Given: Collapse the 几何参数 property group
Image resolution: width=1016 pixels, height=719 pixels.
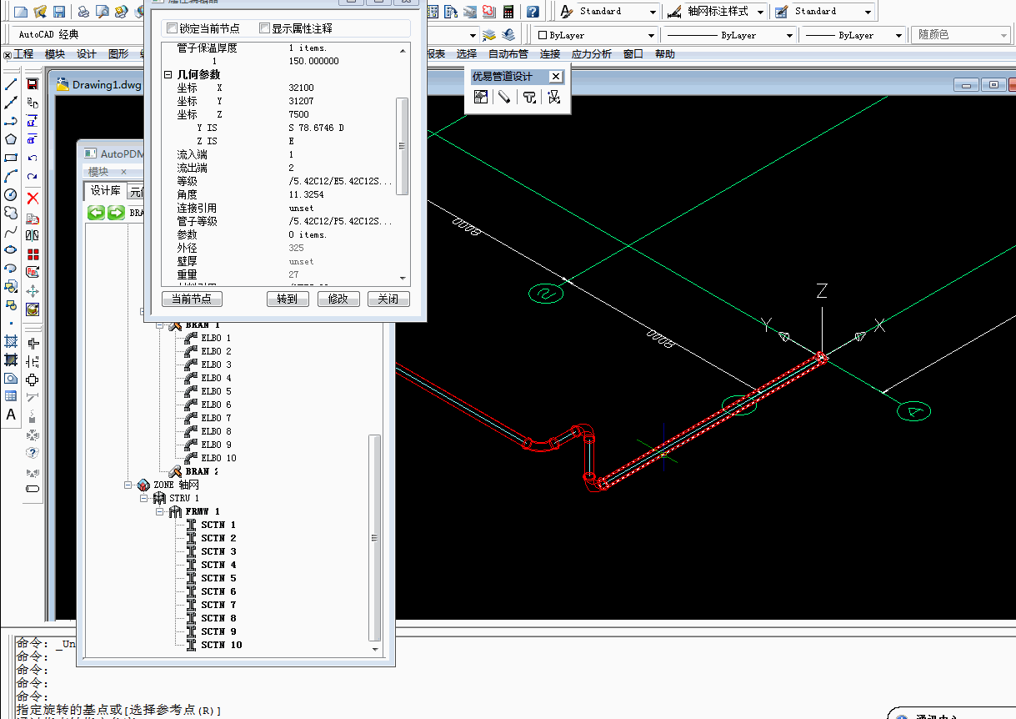Looking at the screenshot, I should (x=168, y=75).
